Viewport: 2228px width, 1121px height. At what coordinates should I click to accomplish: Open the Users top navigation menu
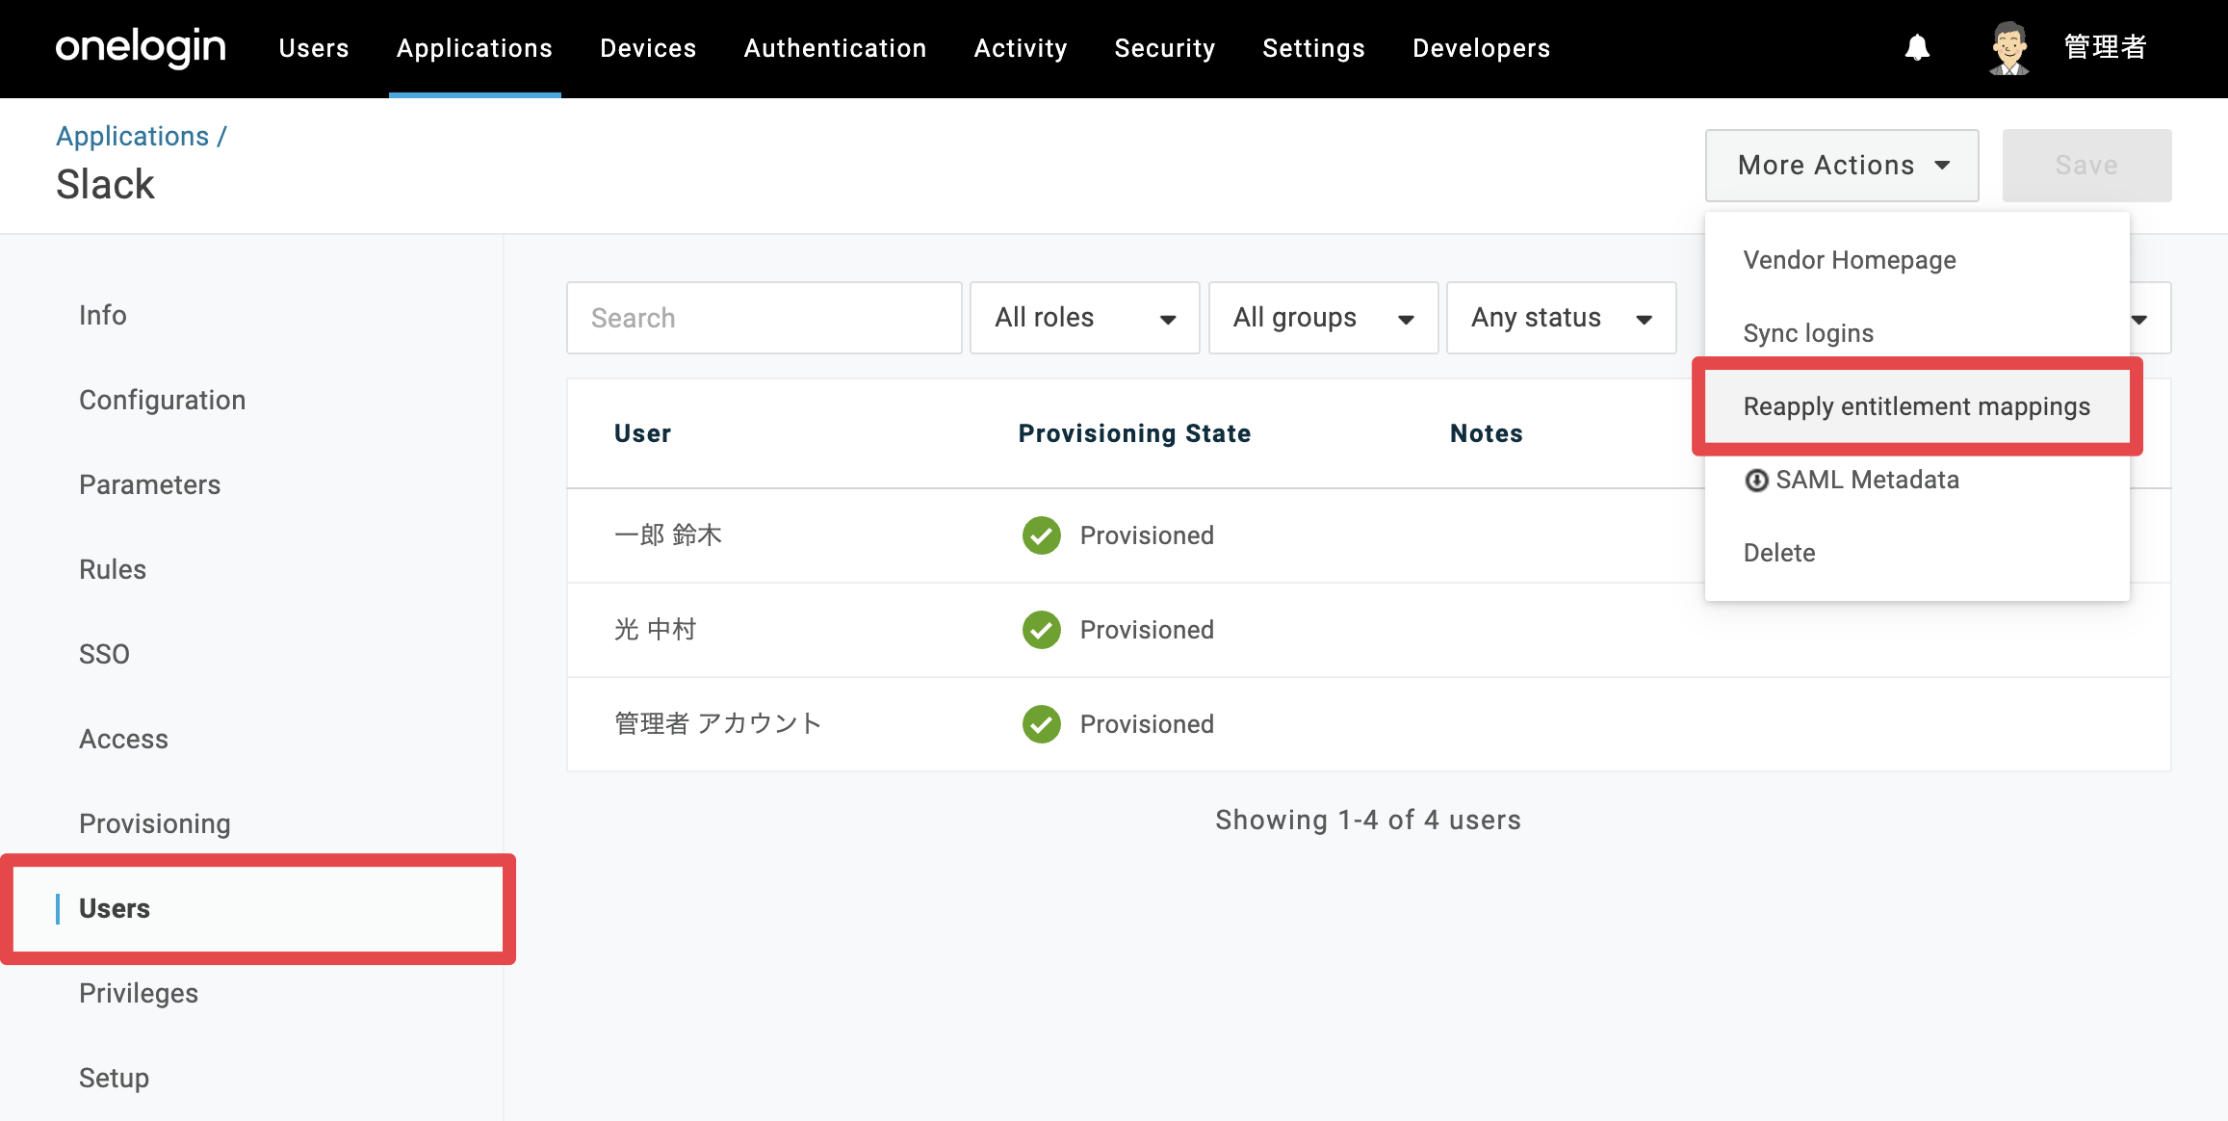(x=314, y=48)
